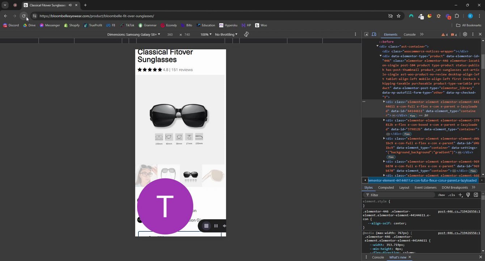
Task: Pause the screen recording
Action: pyautogui.click(x=216, y=226)
